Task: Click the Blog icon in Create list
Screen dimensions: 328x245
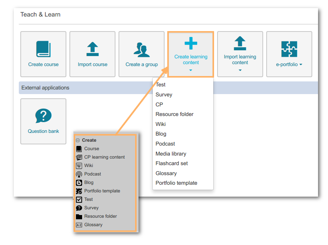Action: coord(79,182)
